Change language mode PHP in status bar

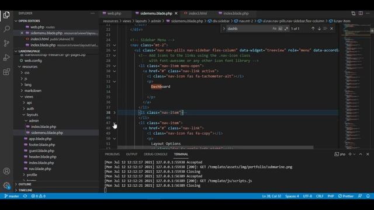pos(331,196)
